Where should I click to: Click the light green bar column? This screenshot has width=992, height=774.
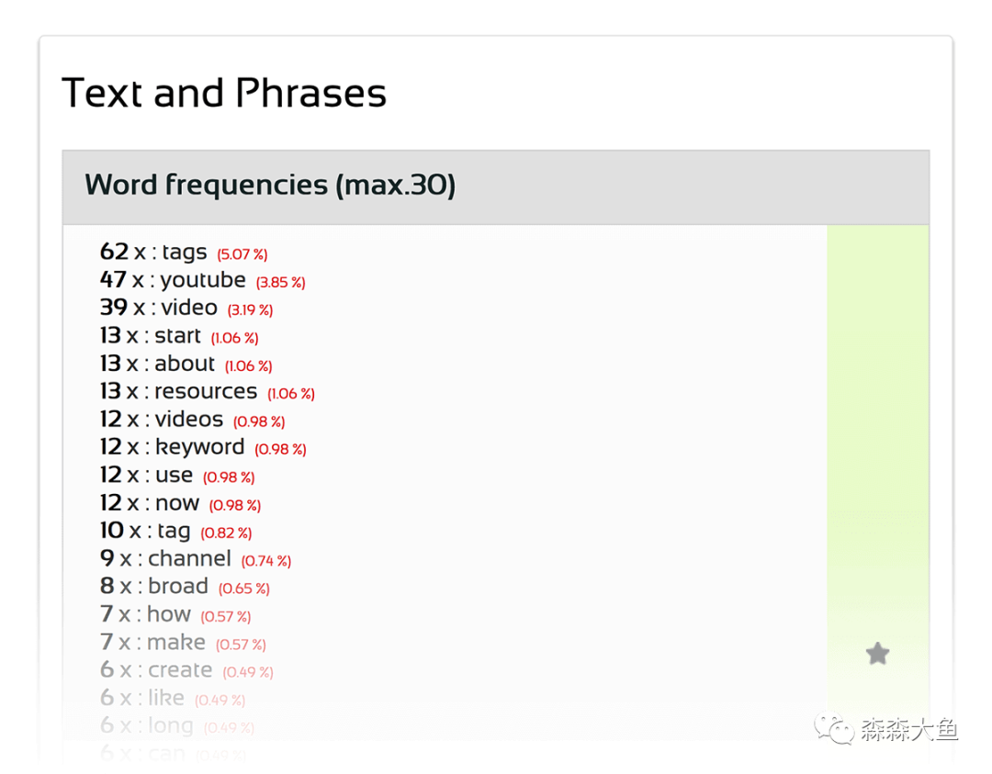tap(877, 413)
